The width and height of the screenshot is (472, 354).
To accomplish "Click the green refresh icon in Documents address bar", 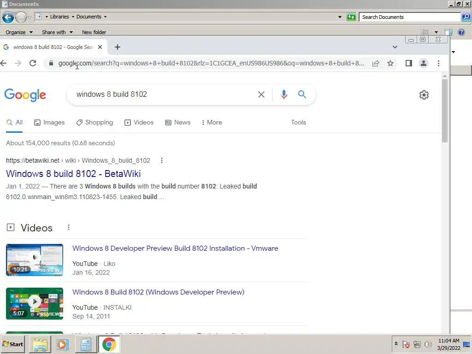I will (351, 17).
